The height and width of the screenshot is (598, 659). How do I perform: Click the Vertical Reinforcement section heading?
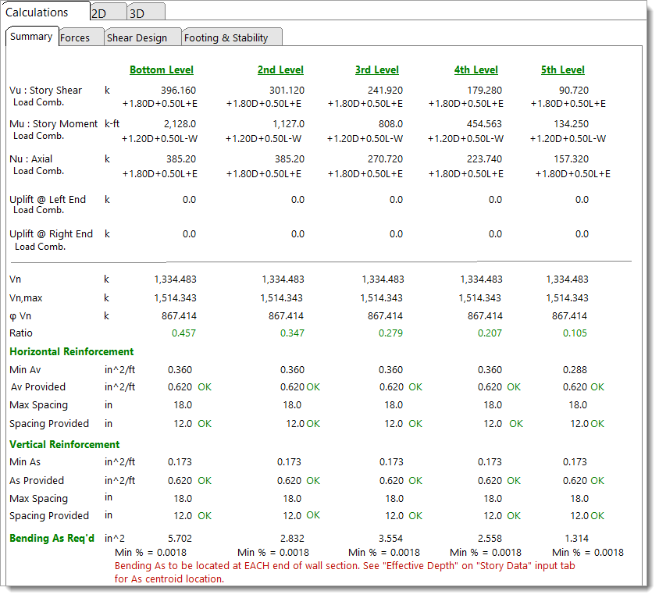click(x=64, y=444)
